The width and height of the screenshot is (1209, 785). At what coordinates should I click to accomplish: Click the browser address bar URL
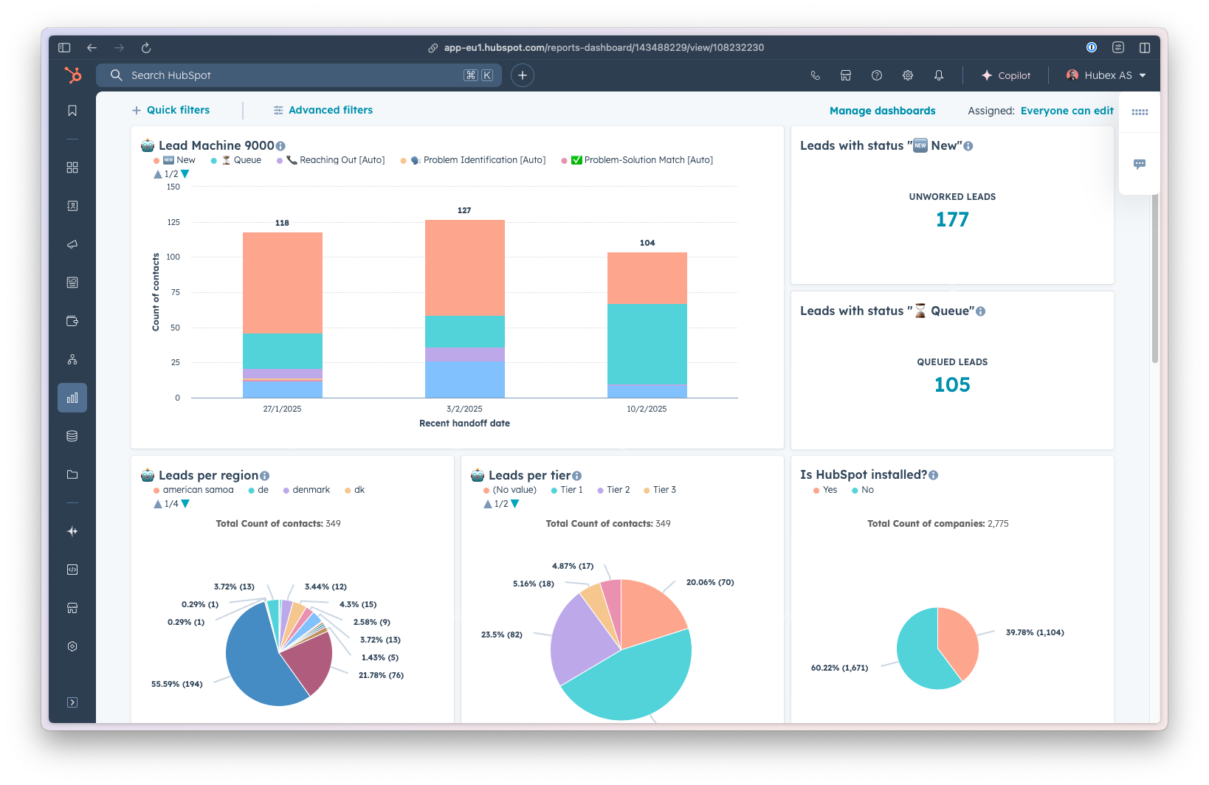[604, 47]
